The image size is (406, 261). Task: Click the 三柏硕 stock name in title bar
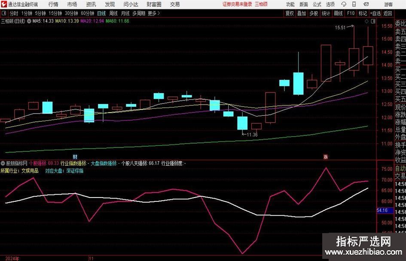point(261,4)
